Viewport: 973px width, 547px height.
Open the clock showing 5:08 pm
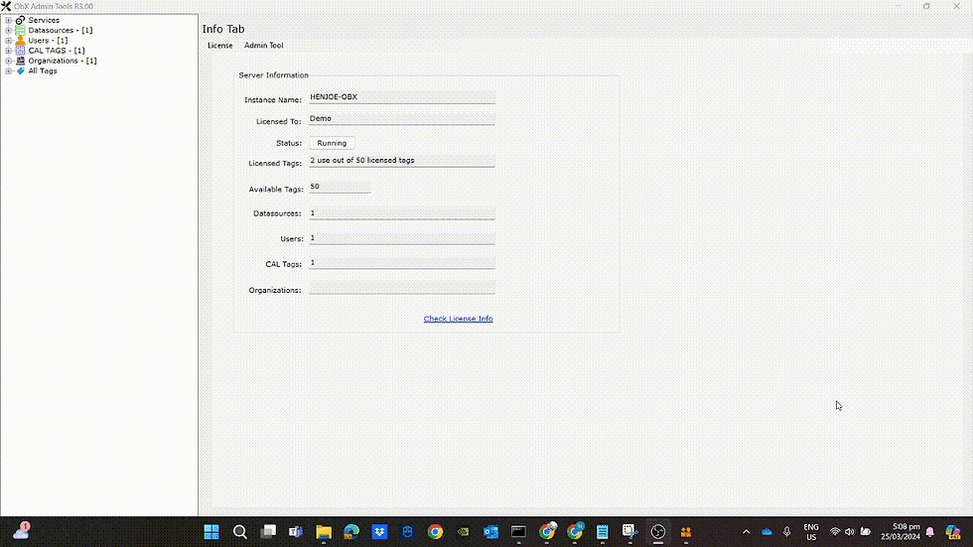point(900,531)
